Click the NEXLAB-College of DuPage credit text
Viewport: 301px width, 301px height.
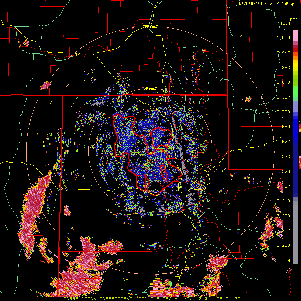[269, 4]
